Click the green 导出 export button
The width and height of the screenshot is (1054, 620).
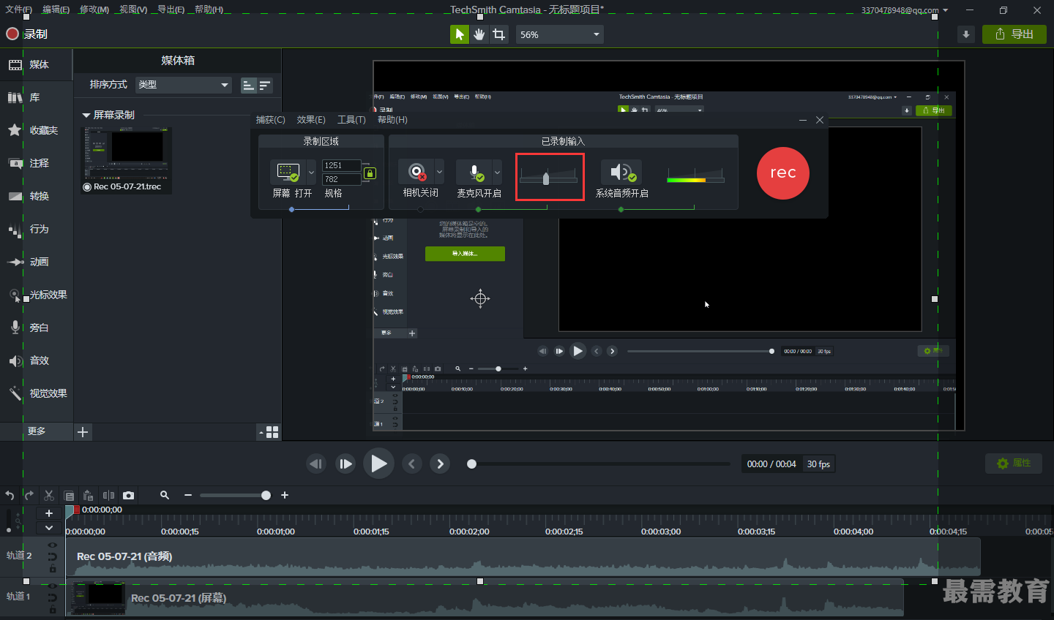(1014, 34)
